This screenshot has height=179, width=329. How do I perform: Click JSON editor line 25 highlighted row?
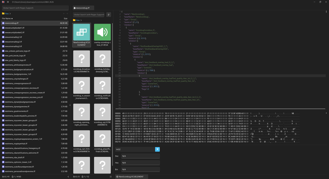[221, 76]
